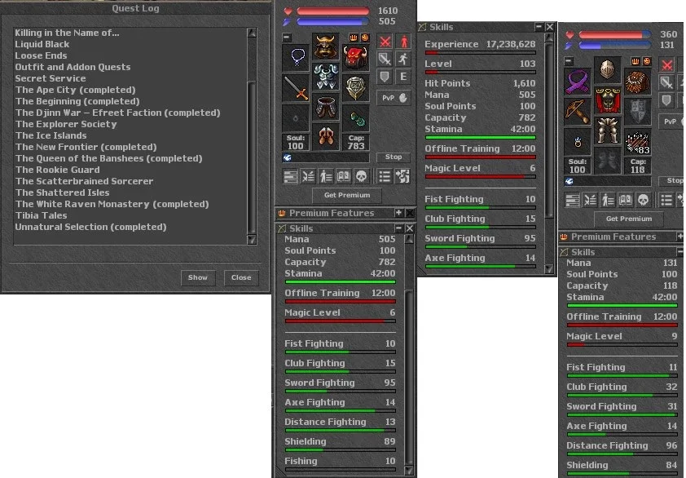This screenshot has height=478, width=686.
Task: Toggle PvP hand mode in 1610 panel
Action: coord(394,98)
